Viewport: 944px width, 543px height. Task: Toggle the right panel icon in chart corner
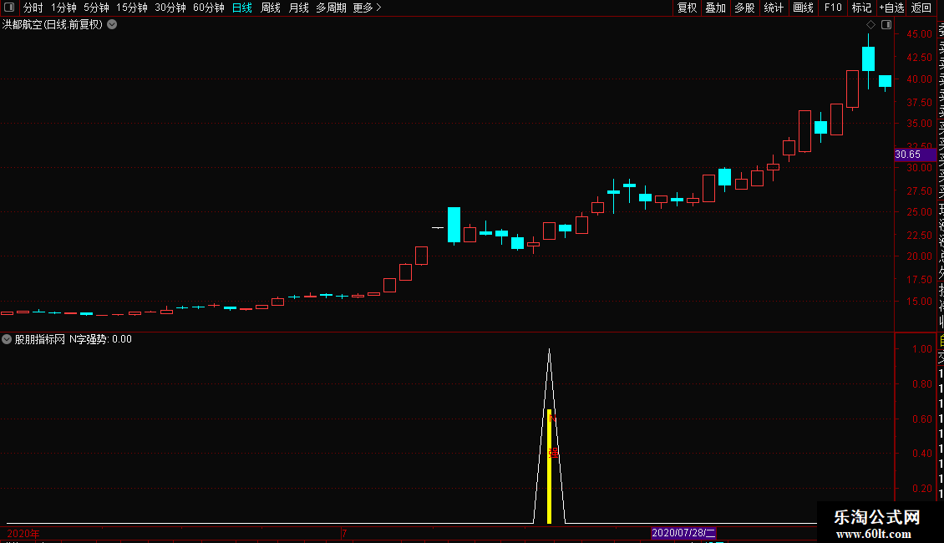click(x=886, y=25)
